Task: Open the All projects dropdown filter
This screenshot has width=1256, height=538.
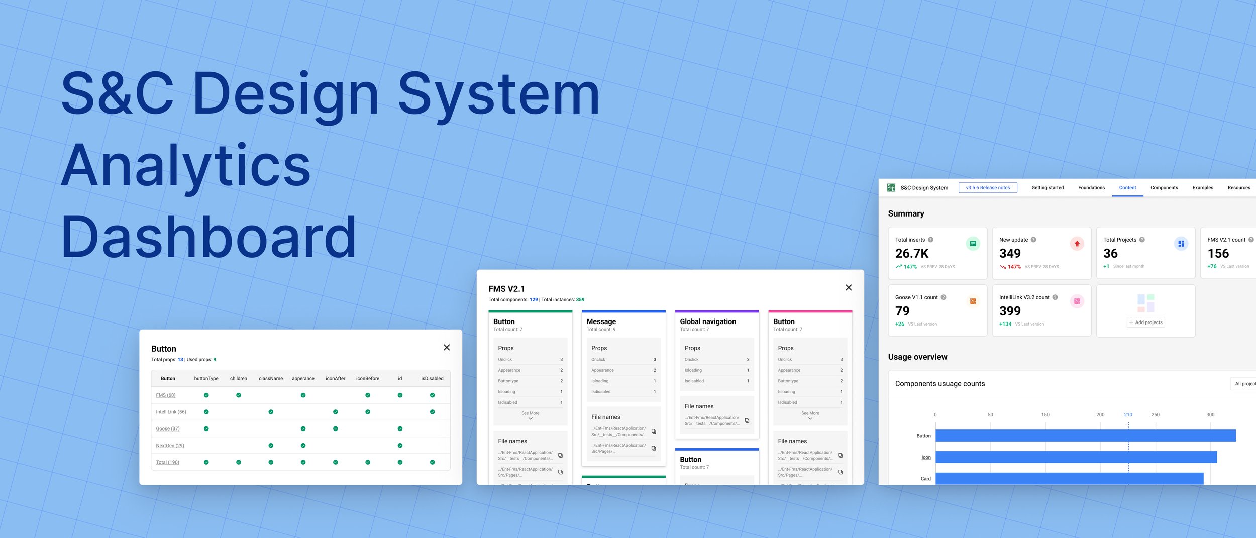Action: coord(1246,383)
